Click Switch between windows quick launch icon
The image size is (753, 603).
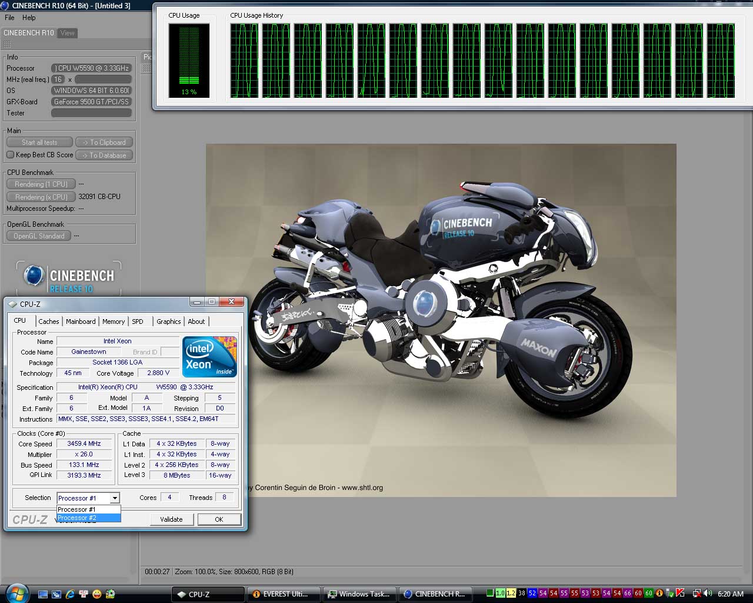point(56,594)
